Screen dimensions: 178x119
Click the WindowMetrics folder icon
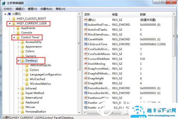click(x=27, y=84)
